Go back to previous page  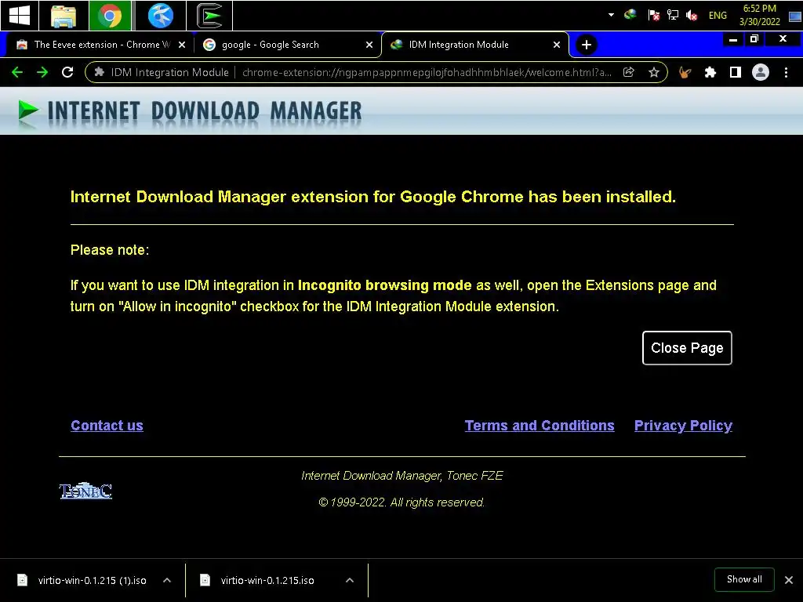coord(17,72)
